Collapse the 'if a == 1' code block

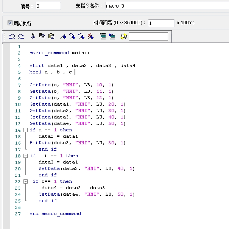[x=25, y=130]
